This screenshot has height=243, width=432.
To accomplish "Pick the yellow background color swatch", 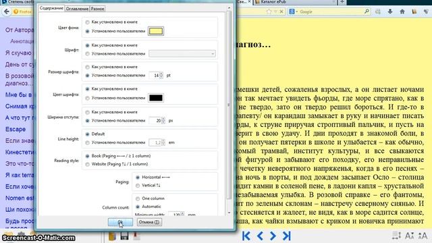I will 156,31.
